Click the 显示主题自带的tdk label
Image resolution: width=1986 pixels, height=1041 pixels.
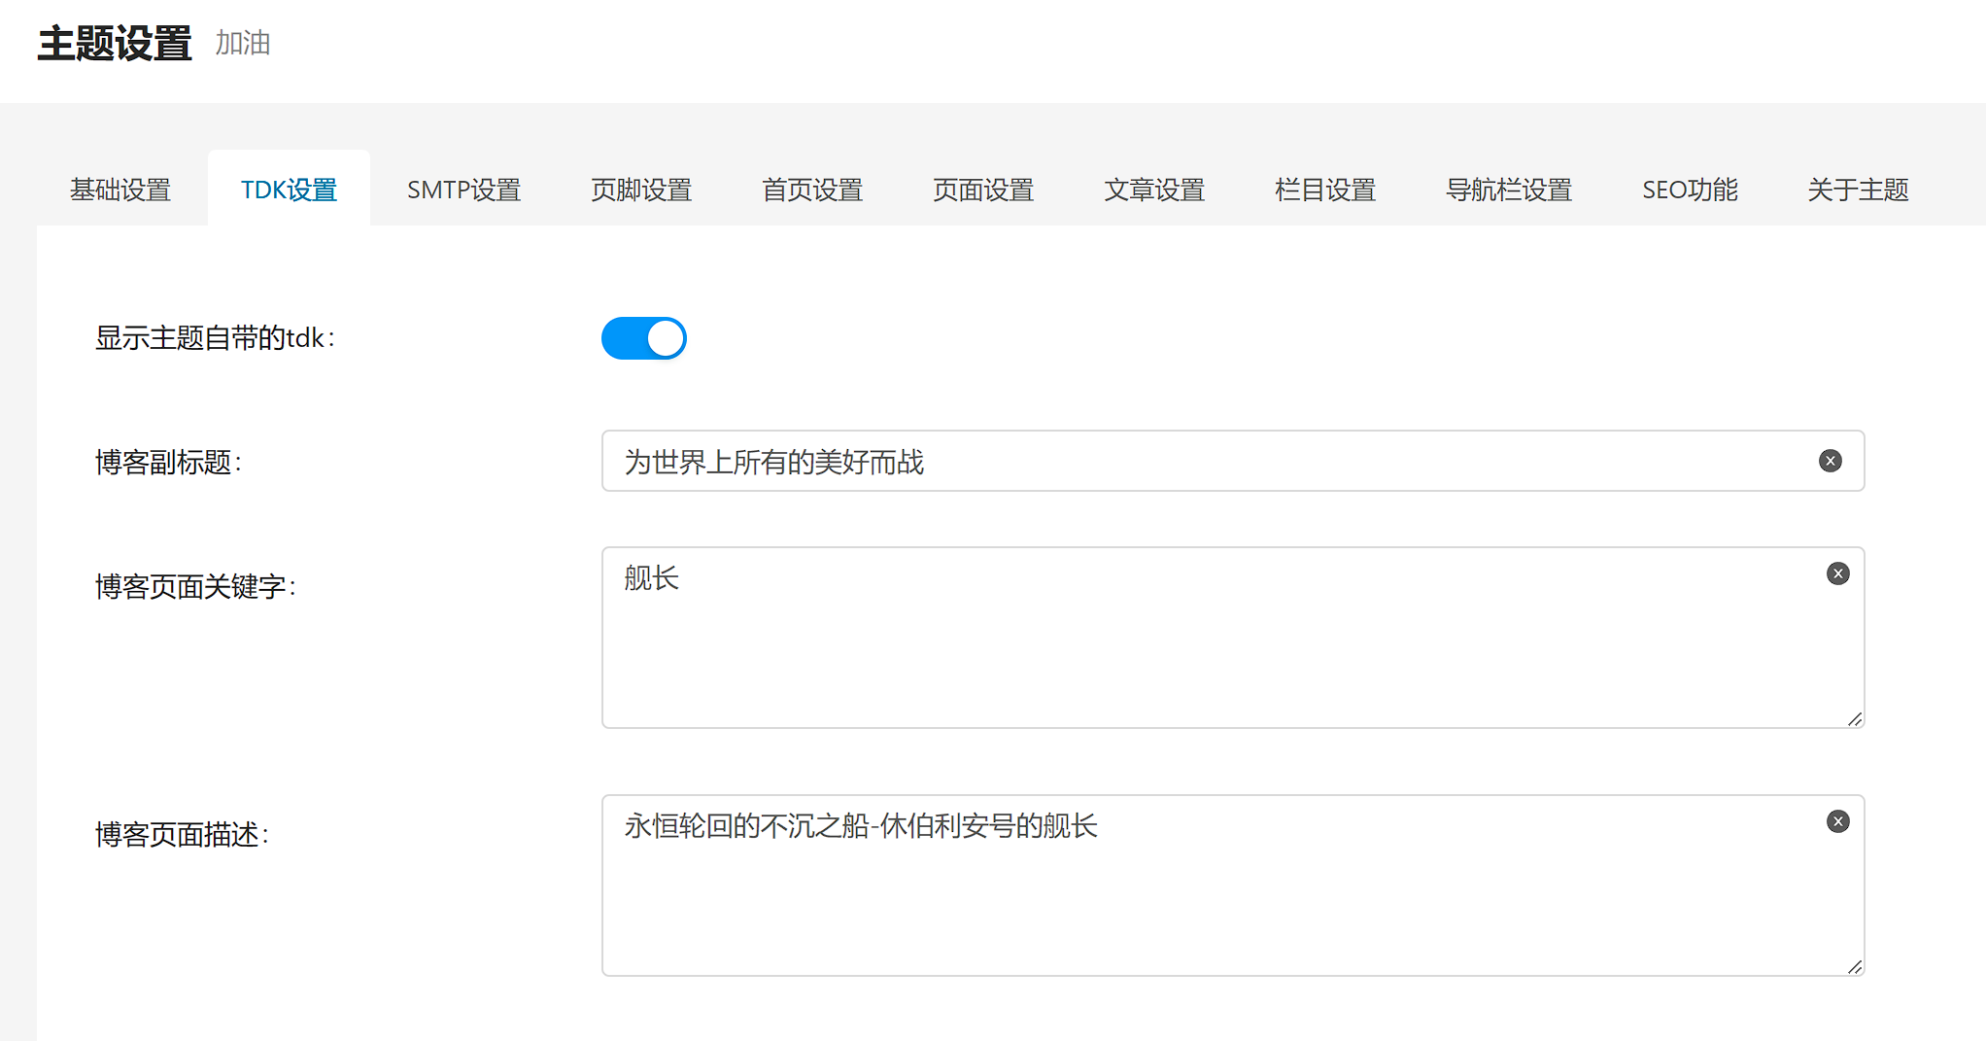tap(215, 338)
